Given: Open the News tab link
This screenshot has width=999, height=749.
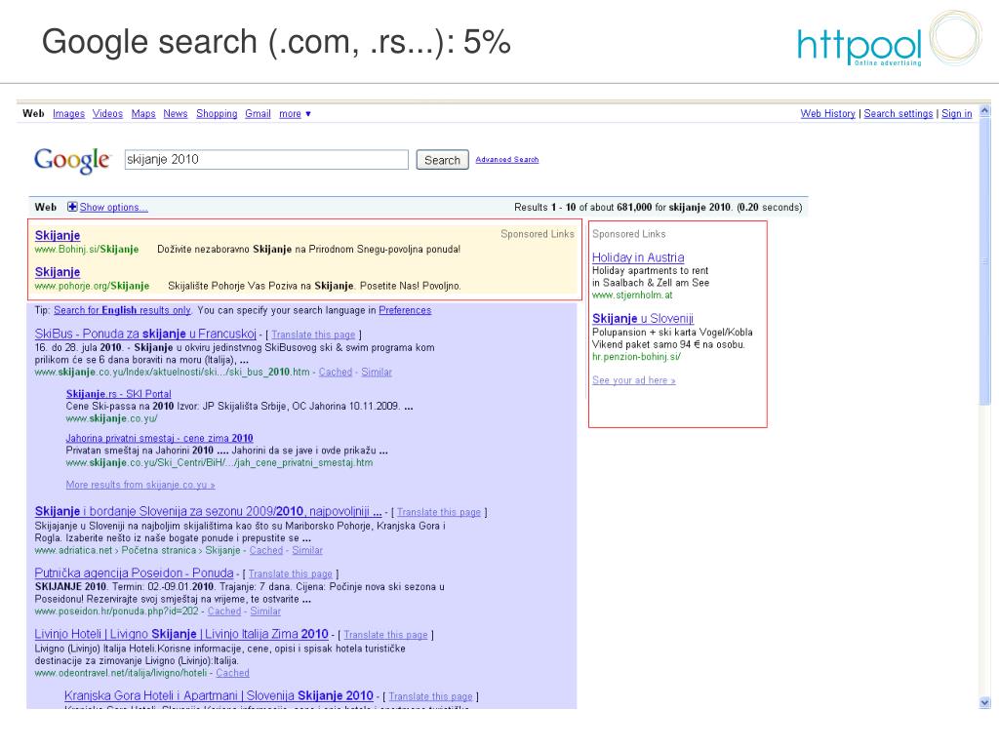Looking at the screenshot, I should pyautogui.click(x=176, y=113).
